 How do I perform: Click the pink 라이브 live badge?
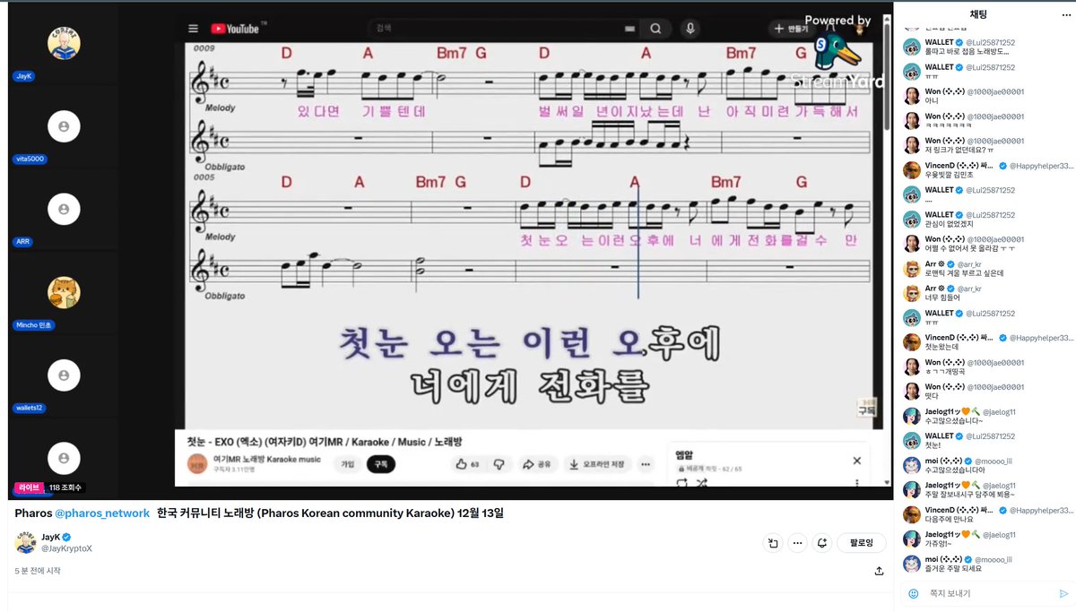click(x=28, y=487)
